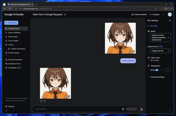Edit the prompt title with the pencil icon
This screenshot has width=176, height=116.
pos(65,14)
